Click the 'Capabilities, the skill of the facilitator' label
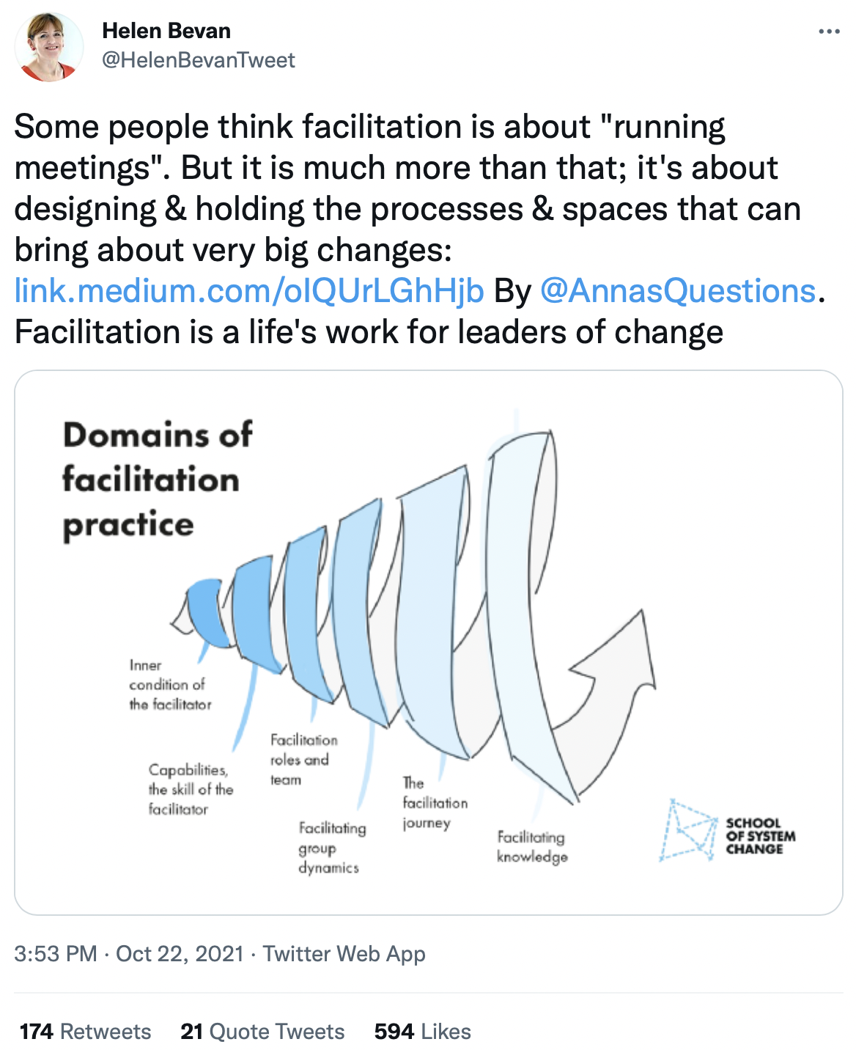 pyautogui.click(x=191, y=790)
